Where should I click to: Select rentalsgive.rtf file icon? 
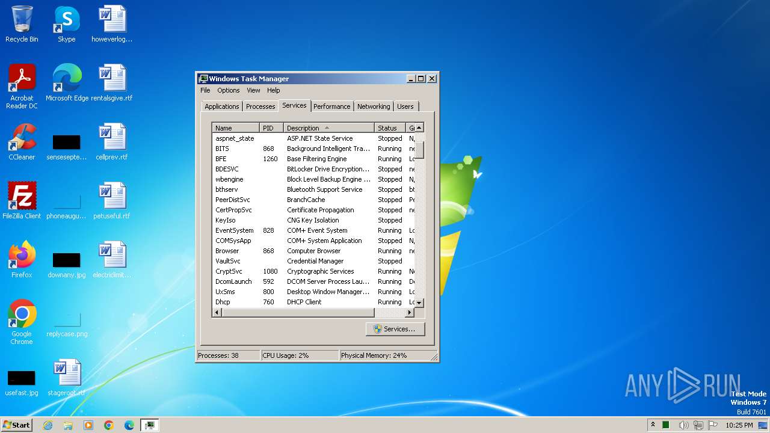pyautogui.click(x=112, y=83)
